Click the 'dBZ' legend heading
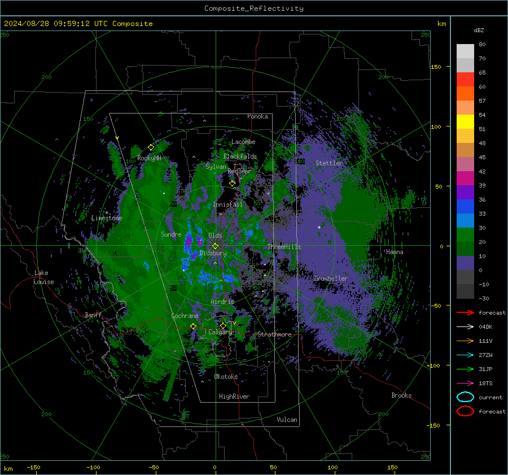The height and width of the screenshot is (475, 508). pos(479,30)
